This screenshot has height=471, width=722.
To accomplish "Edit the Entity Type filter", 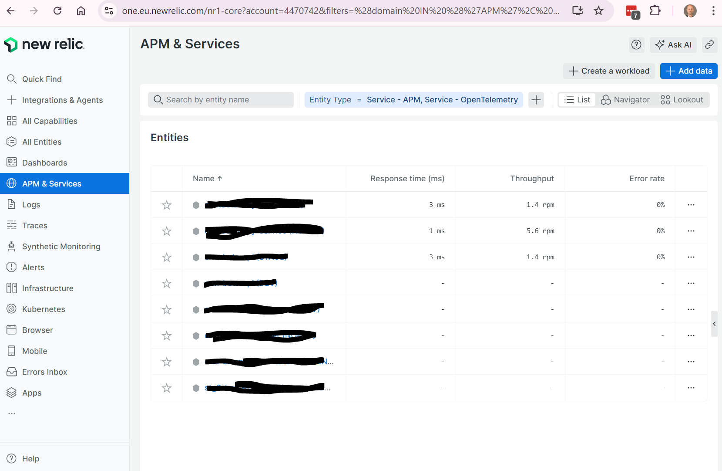I will point(413,100).
